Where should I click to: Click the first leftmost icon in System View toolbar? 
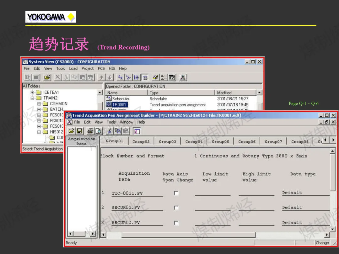[x=28, y=77]
